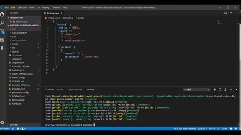Open the Extensions view
This screenshot has width=241, height=135.
[2, 40]
